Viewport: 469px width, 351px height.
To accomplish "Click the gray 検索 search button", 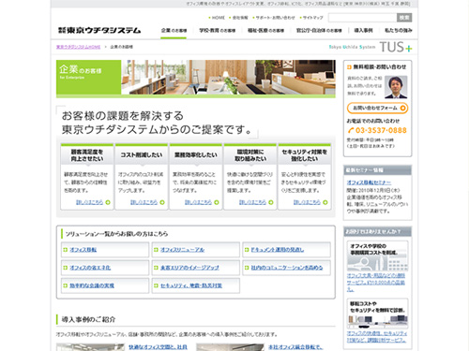I will [404, 18].
